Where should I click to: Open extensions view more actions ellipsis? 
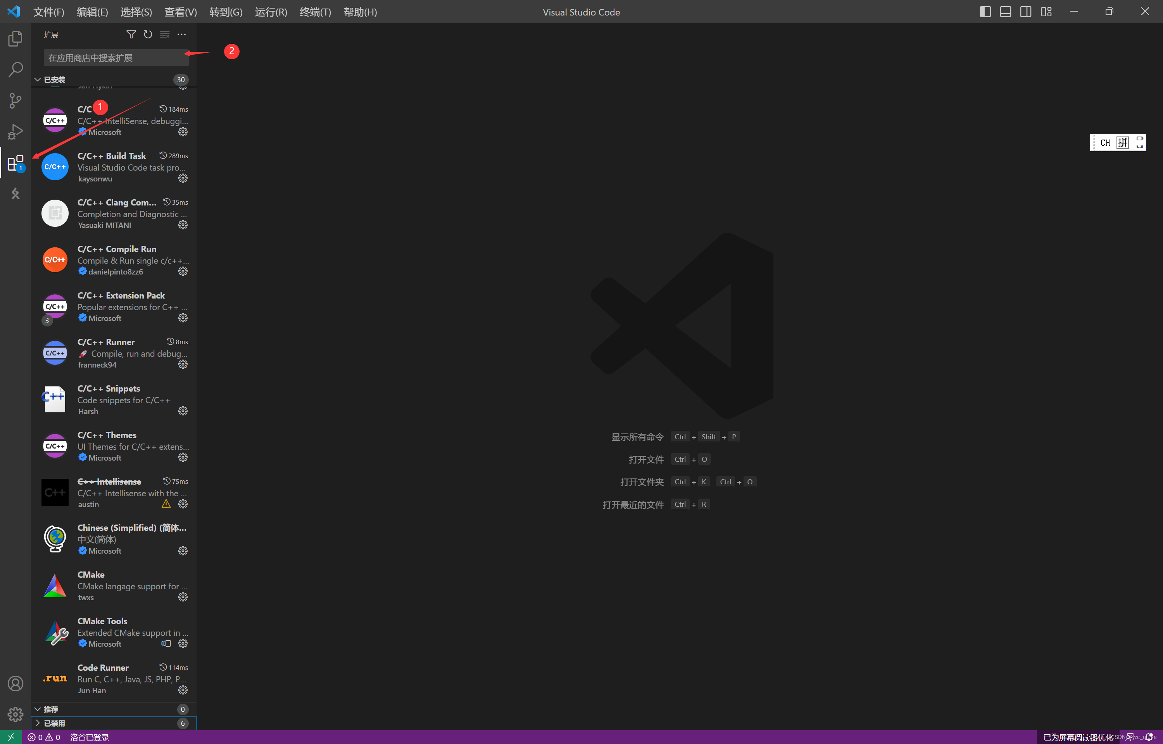tap(181, 34)
